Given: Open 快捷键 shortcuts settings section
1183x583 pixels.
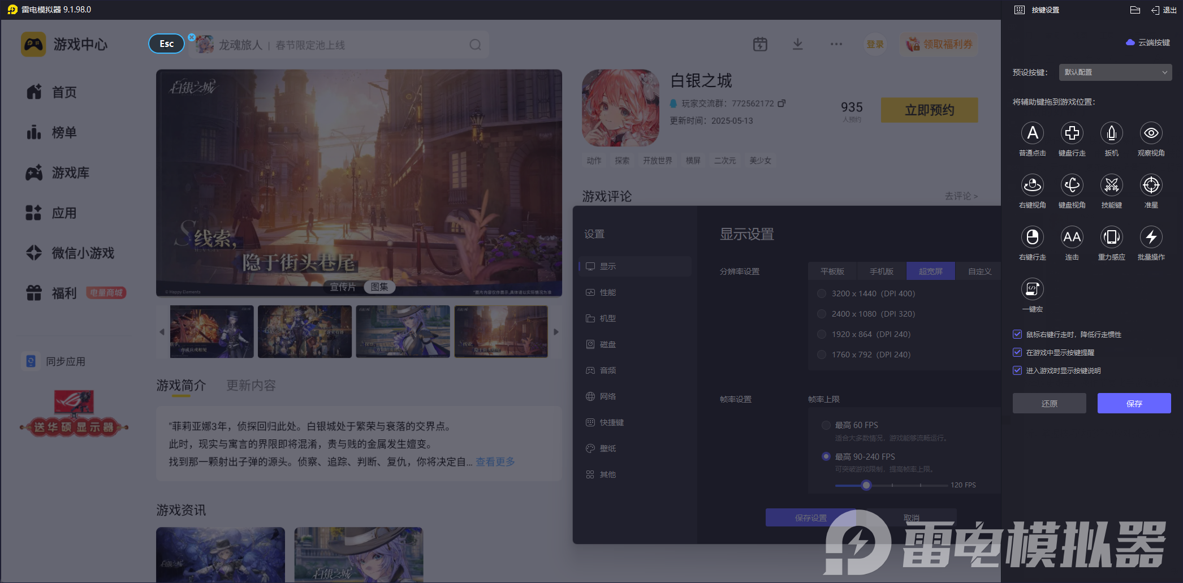Looking at the screenshot, I should [x=635, y=422].
